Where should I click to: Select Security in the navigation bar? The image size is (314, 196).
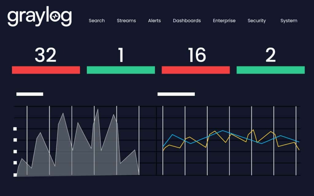(x=257, y=21)
